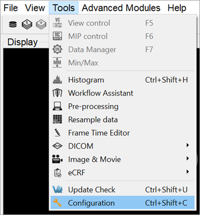
Task: Open the Help menu
Action: tap(177, 8)
